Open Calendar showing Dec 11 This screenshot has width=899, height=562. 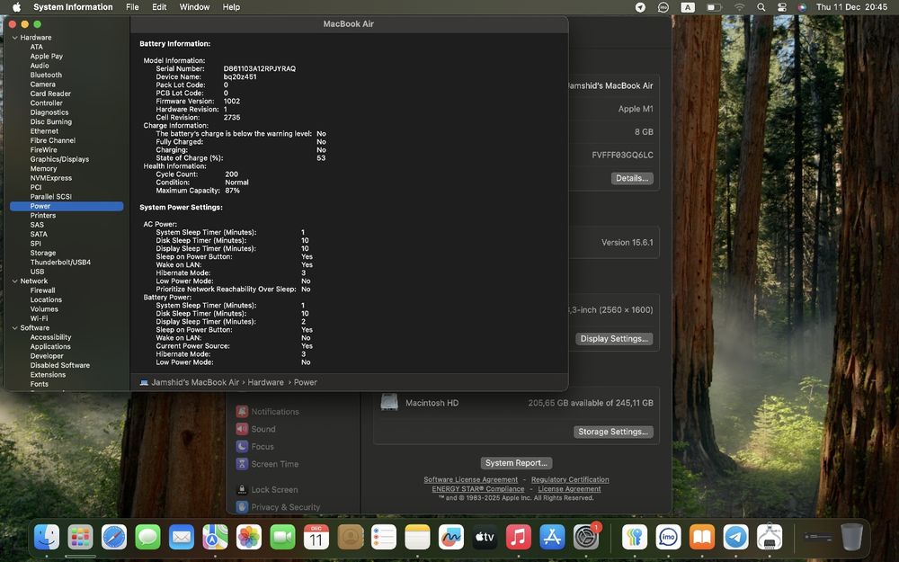316,538
